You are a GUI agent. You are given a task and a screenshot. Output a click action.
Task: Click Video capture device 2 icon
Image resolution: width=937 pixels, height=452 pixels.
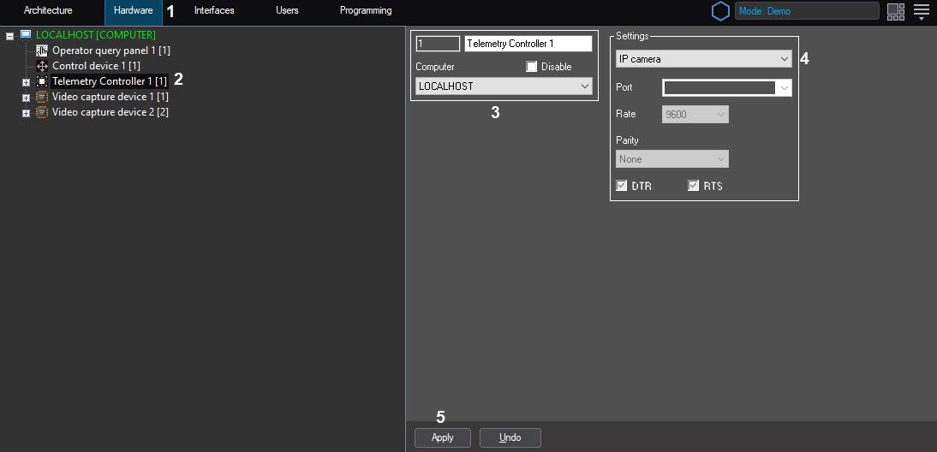pos(42,112)
